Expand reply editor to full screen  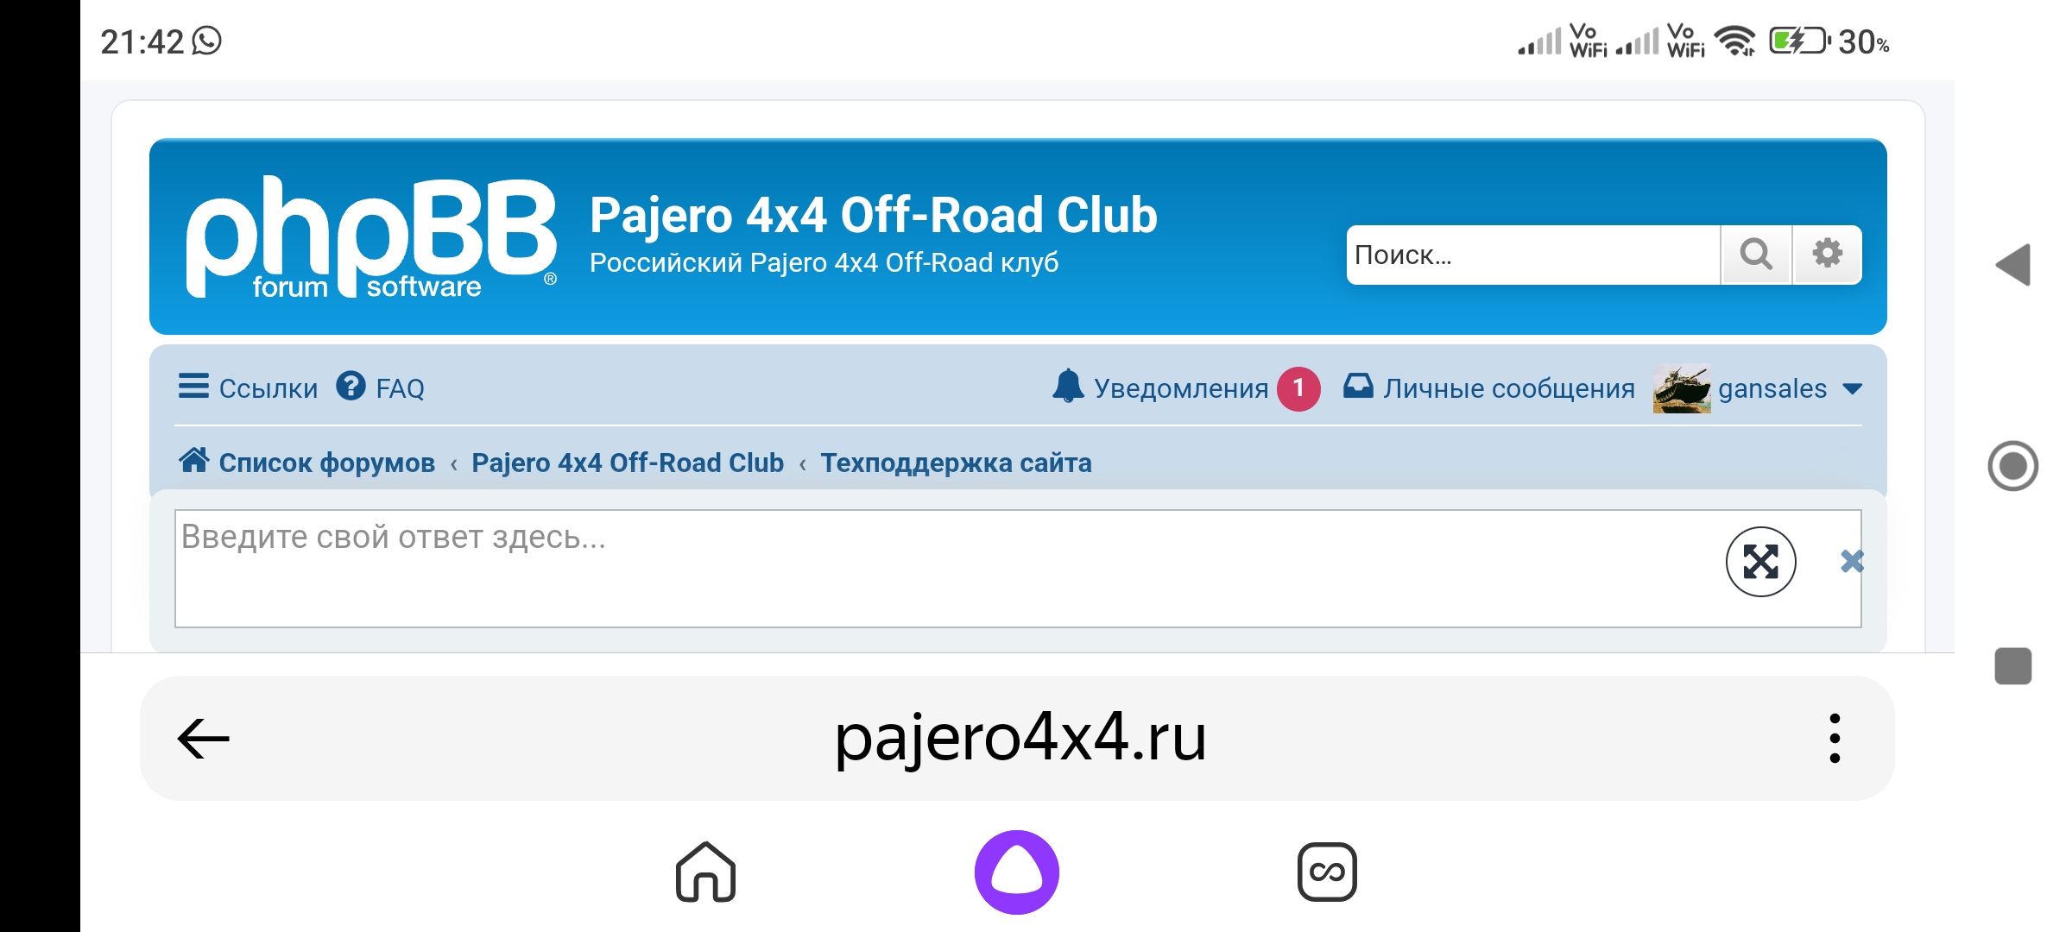point(1761,562)
